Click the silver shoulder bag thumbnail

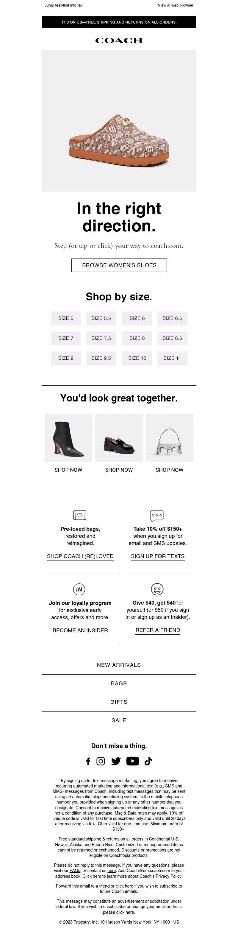coord(170,438)
